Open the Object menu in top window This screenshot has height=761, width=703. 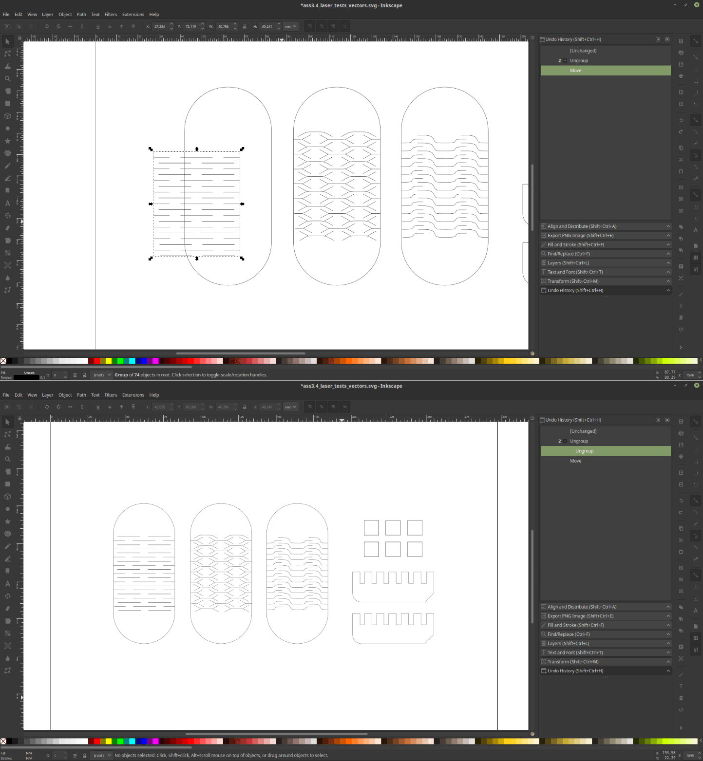coord(65,15)
